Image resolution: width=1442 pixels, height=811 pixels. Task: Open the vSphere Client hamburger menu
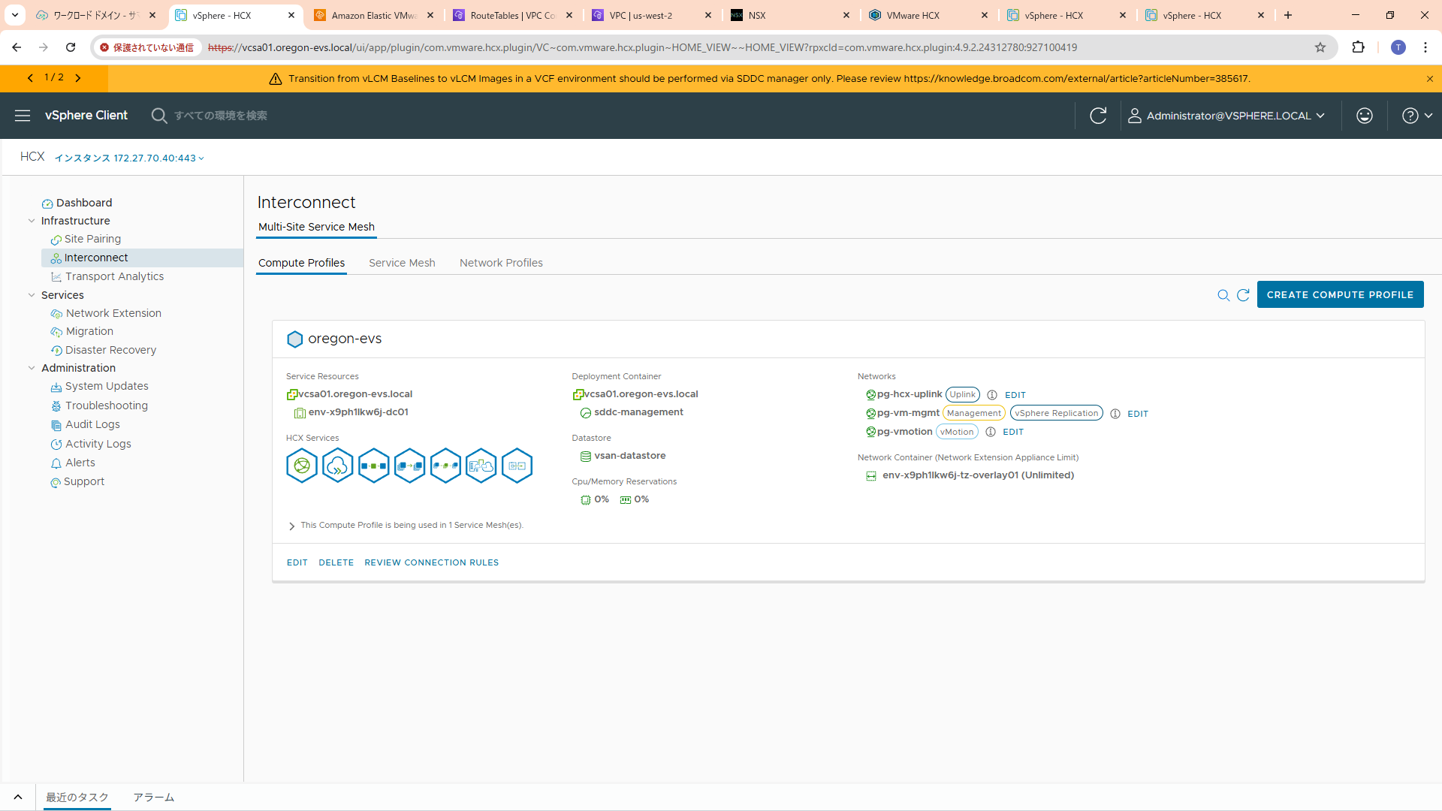(x=23, y=116)
